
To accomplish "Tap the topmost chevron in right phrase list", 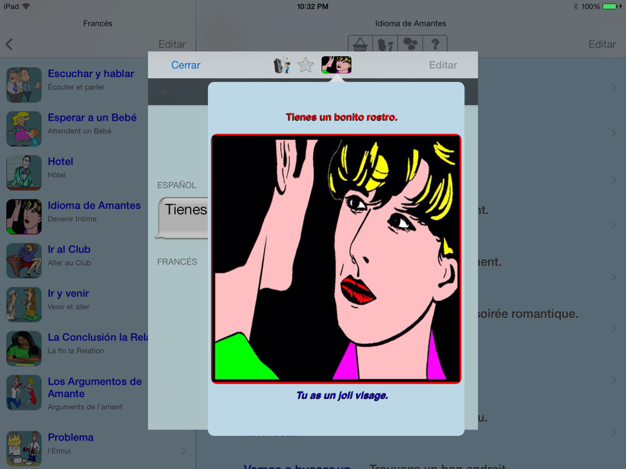I will tap(614, 87).
